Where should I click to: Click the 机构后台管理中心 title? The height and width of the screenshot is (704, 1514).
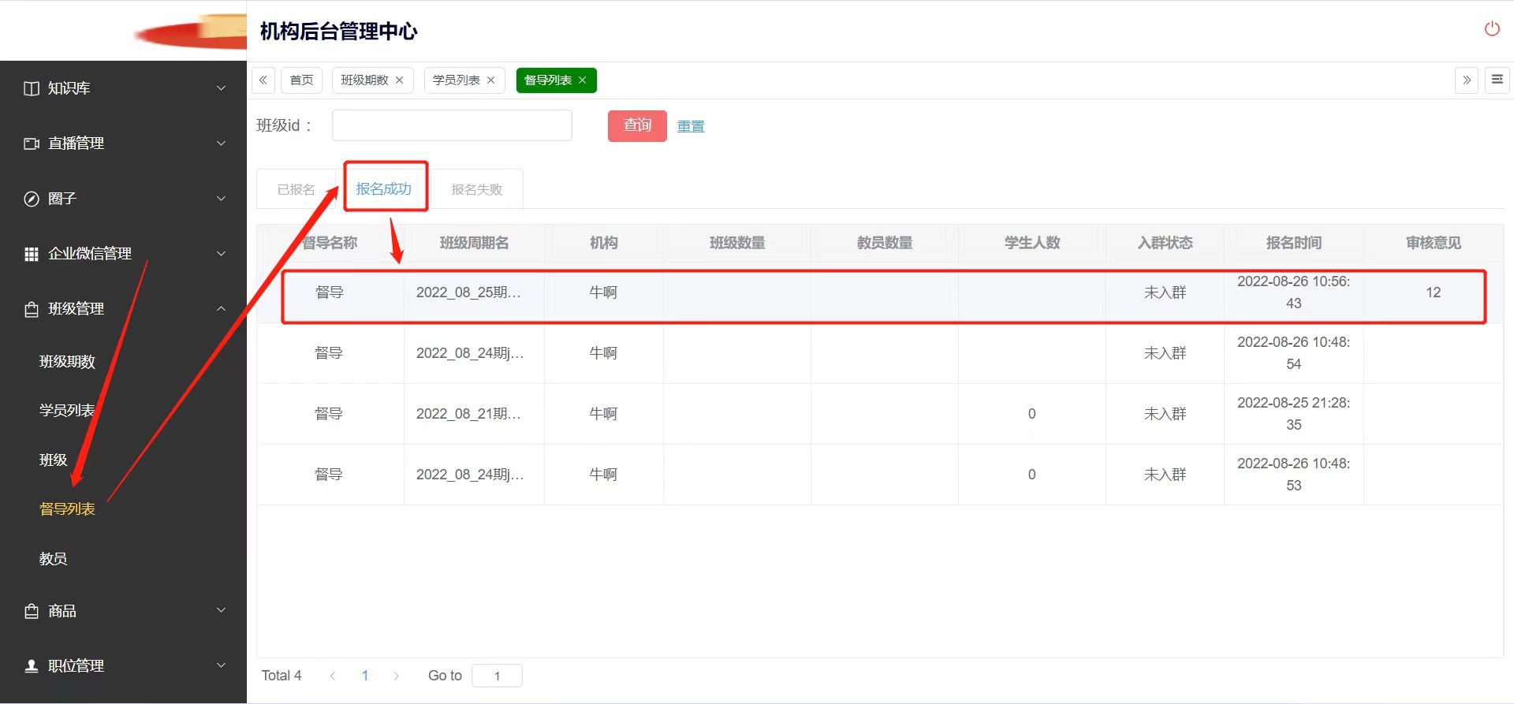point(338,32)
